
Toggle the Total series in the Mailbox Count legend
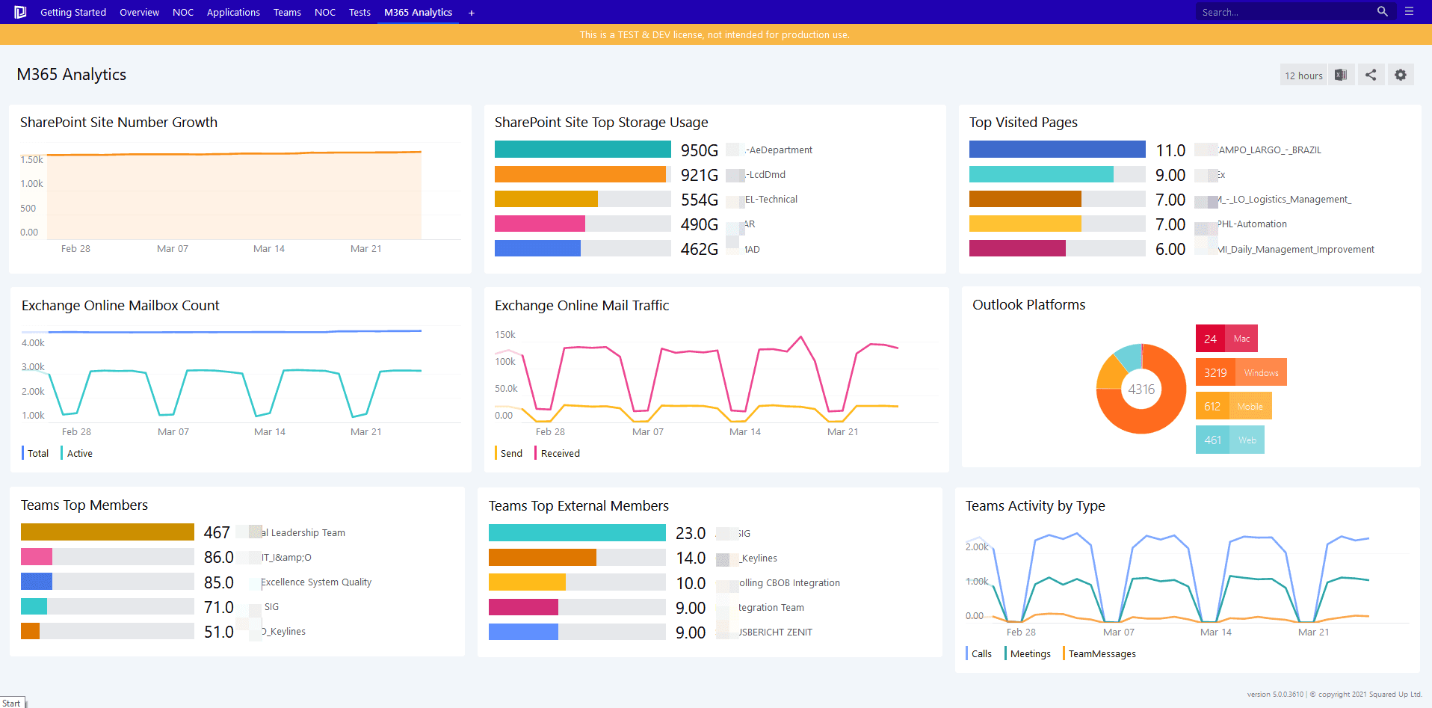37,453
